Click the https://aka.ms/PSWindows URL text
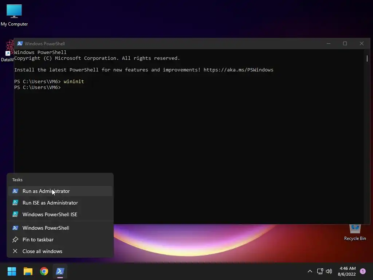 [x=238, y=70]
